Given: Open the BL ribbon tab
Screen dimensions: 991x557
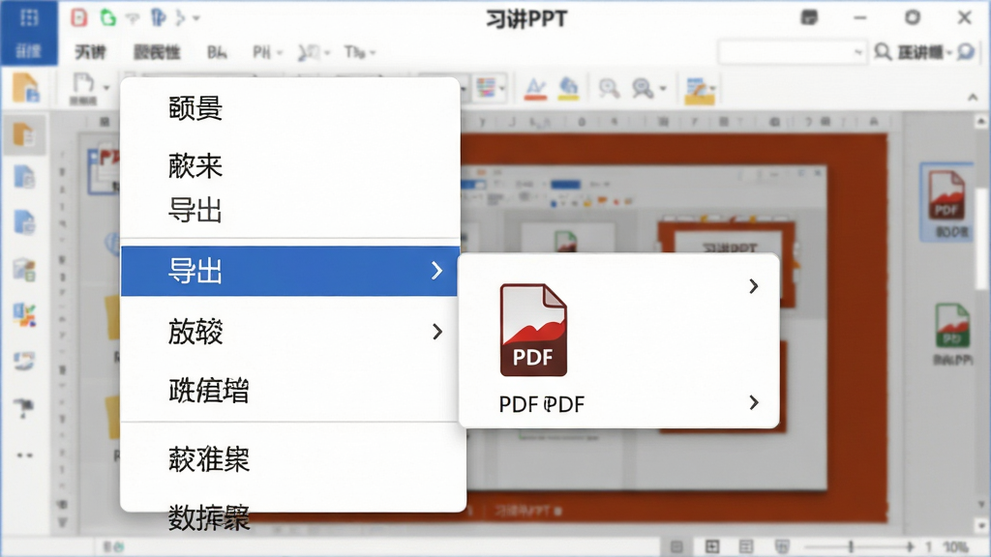Looking at the screenshot, I should (217, 52).
